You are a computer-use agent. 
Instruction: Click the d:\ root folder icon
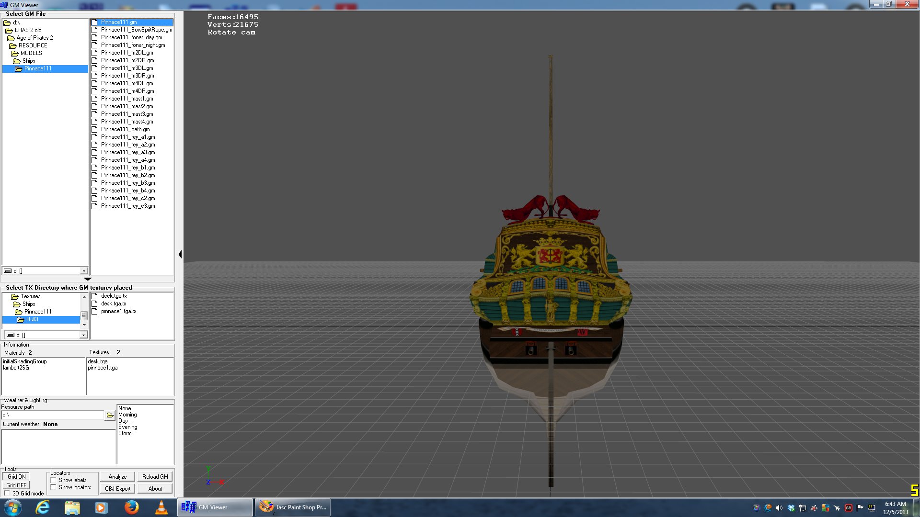point(7,22)
